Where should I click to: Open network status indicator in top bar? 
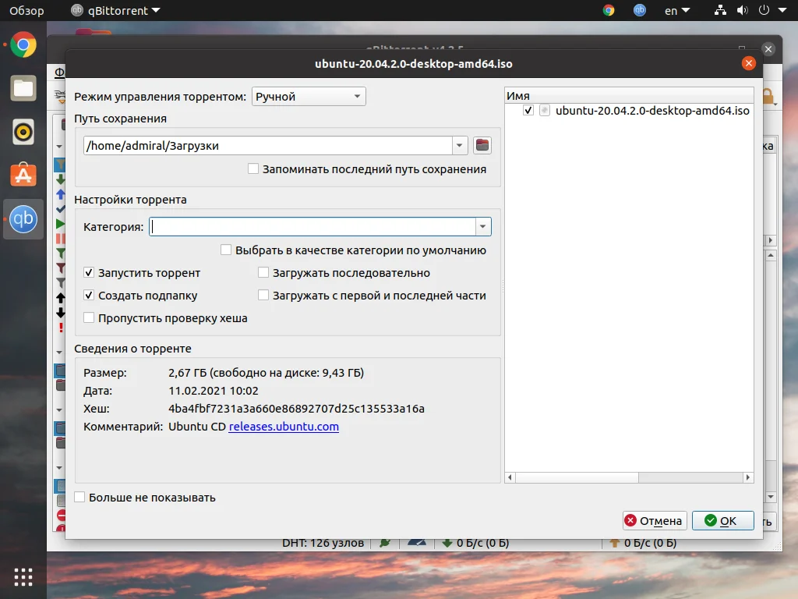[x=719, y=10]
